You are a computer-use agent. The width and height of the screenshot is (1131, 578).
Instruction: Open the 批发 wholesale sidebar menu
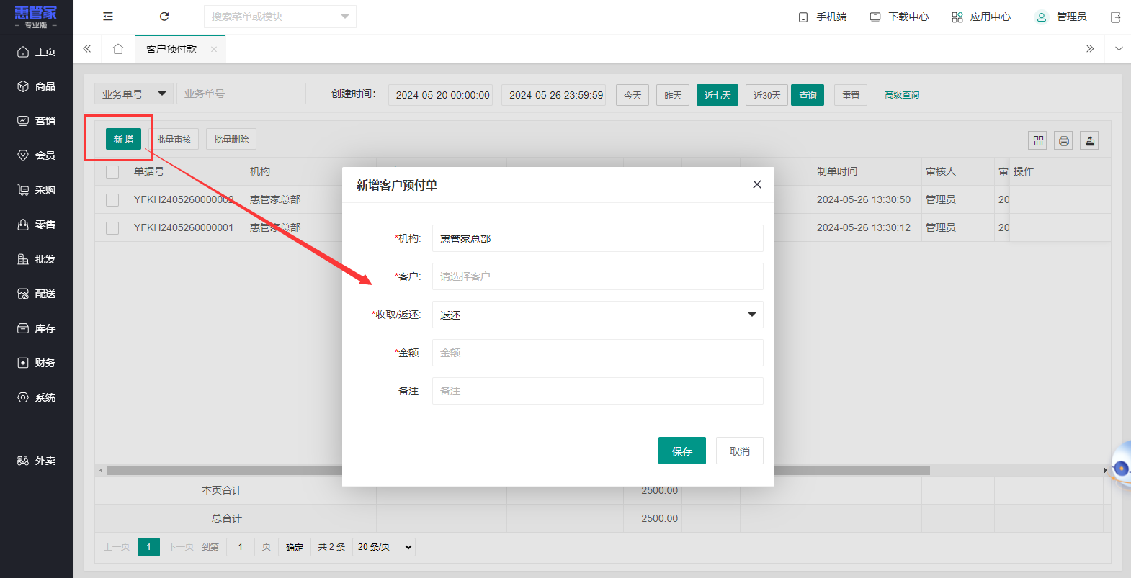[36, 259]
